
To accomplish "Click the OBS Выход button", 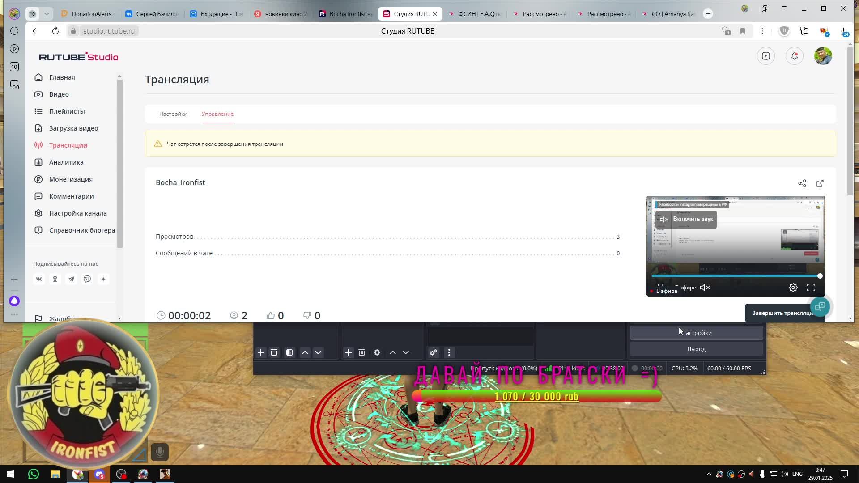I will pyautogui.click(x=696, y=349).
